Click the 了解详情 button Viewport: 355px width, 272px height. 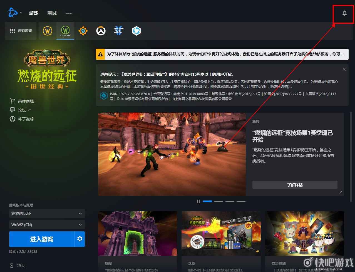pos(295,185)
